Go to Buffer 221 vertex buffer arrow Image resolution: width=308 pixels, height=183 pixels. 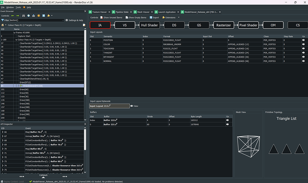(x=227, y=124)
